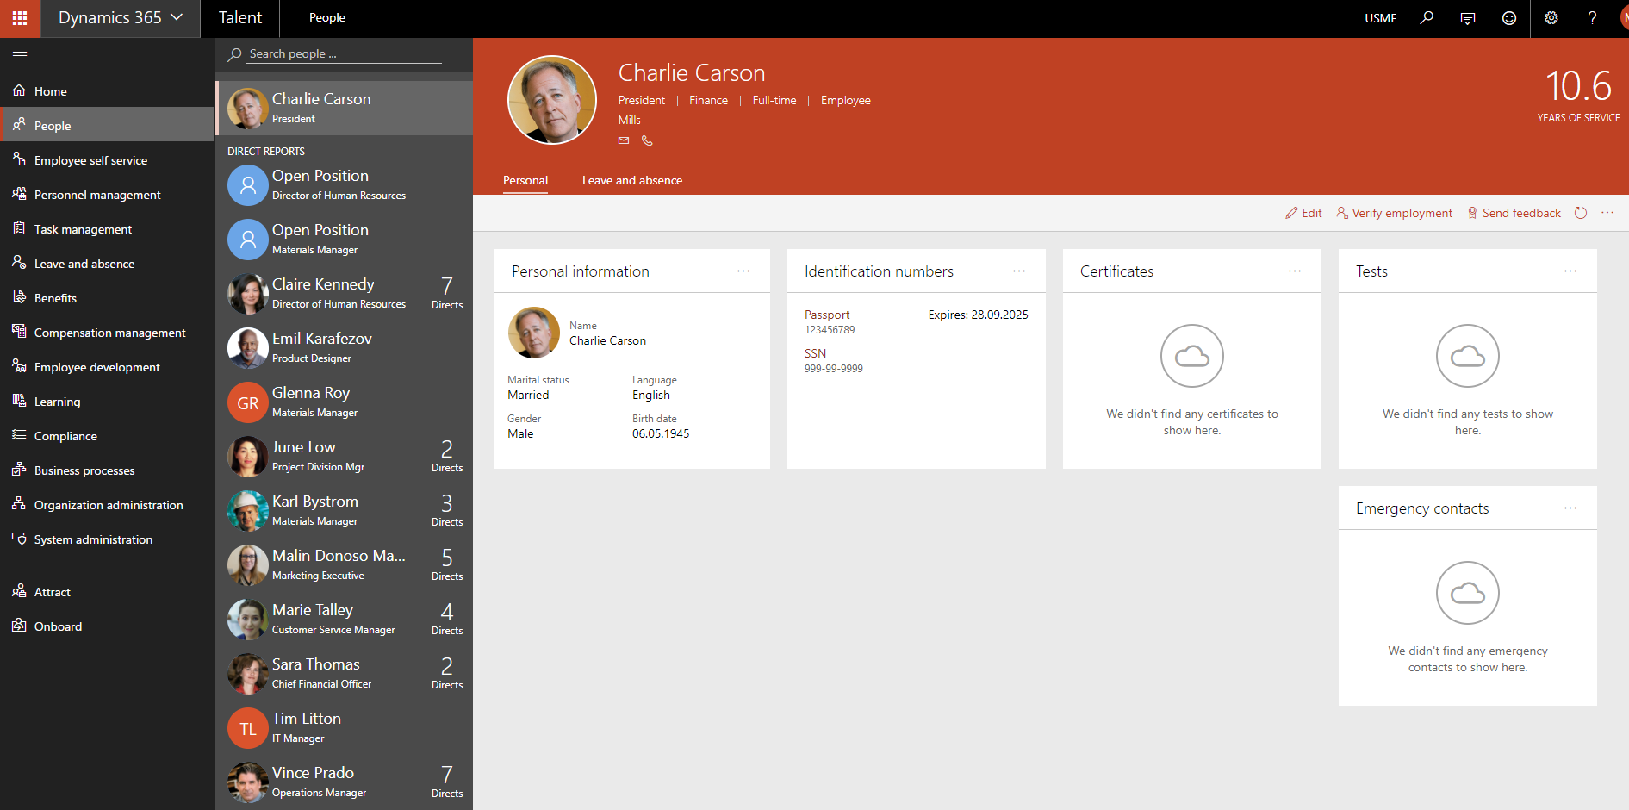
Task: Open Certificates card options menu
Action: pos(1295,271)
